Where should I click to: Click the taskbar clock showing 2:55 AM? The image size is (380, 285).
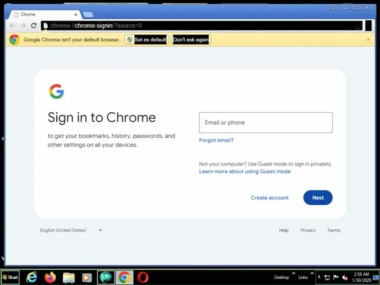click(x=361, y=277)
